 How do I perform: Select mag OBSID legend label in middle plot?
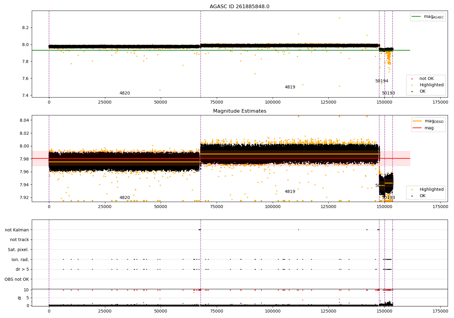[434, 121]
